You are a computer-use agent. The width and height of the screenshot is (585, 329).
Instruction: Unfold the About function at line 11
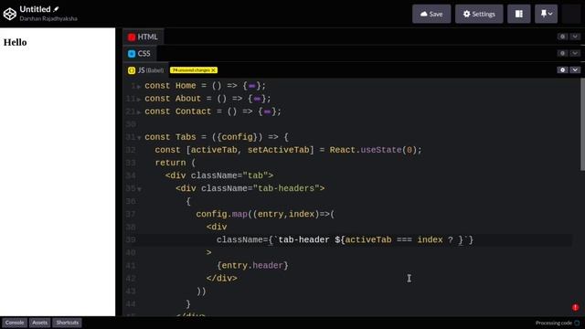139,100
